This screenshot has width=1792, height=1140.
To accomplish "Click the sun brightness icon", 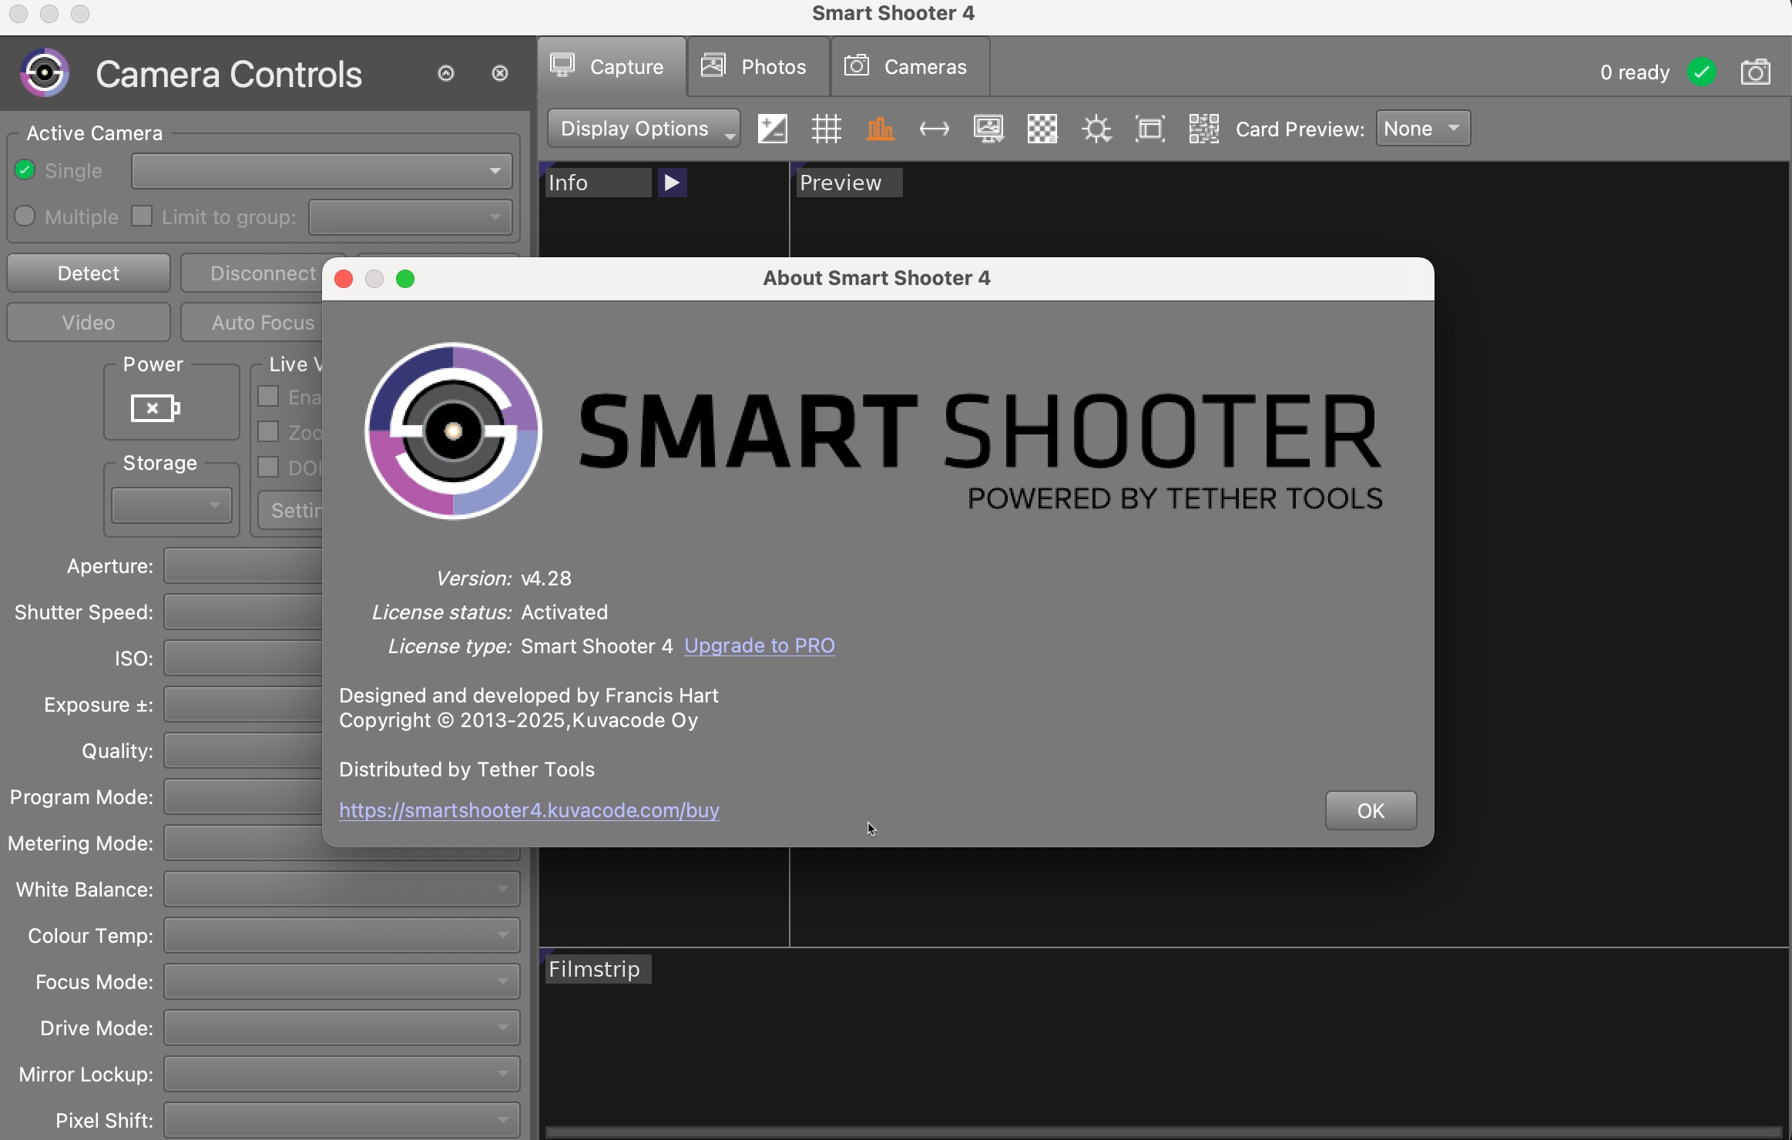I will 1096,129.
